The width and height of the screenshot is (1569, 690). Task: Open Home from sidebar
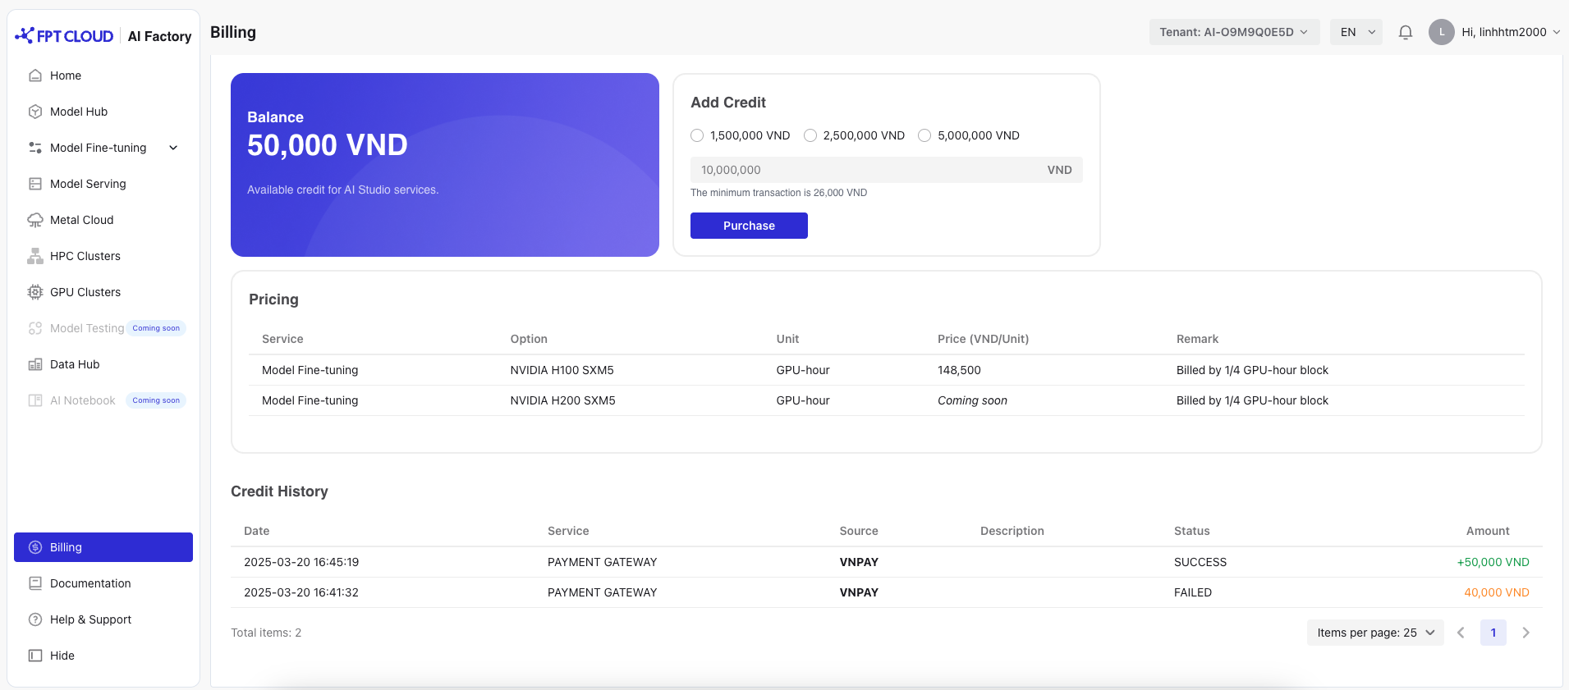point(103,75)
